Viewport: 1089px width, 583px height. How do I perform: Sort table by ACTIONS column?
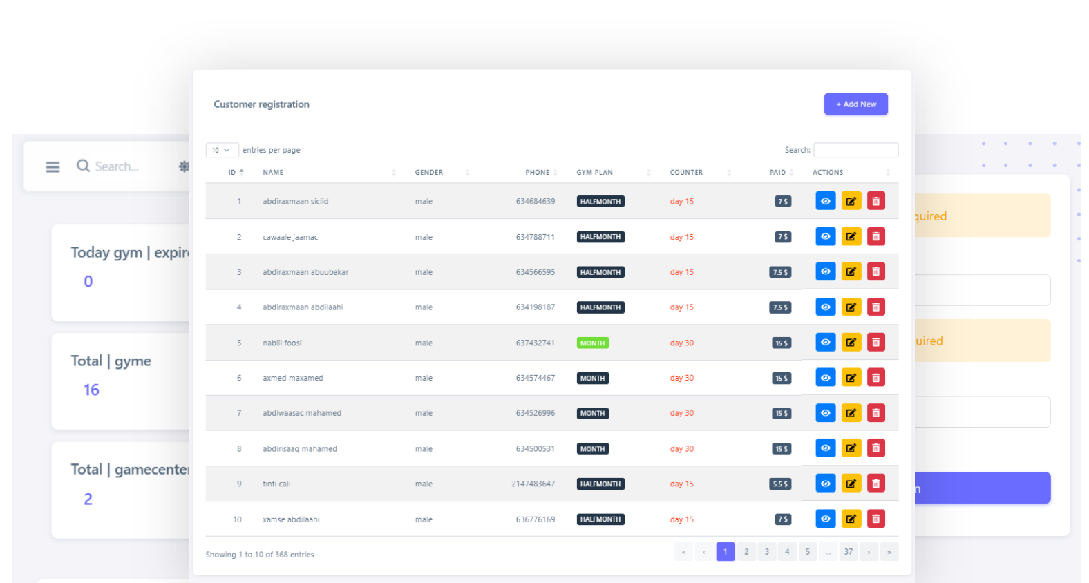[851, 172]
